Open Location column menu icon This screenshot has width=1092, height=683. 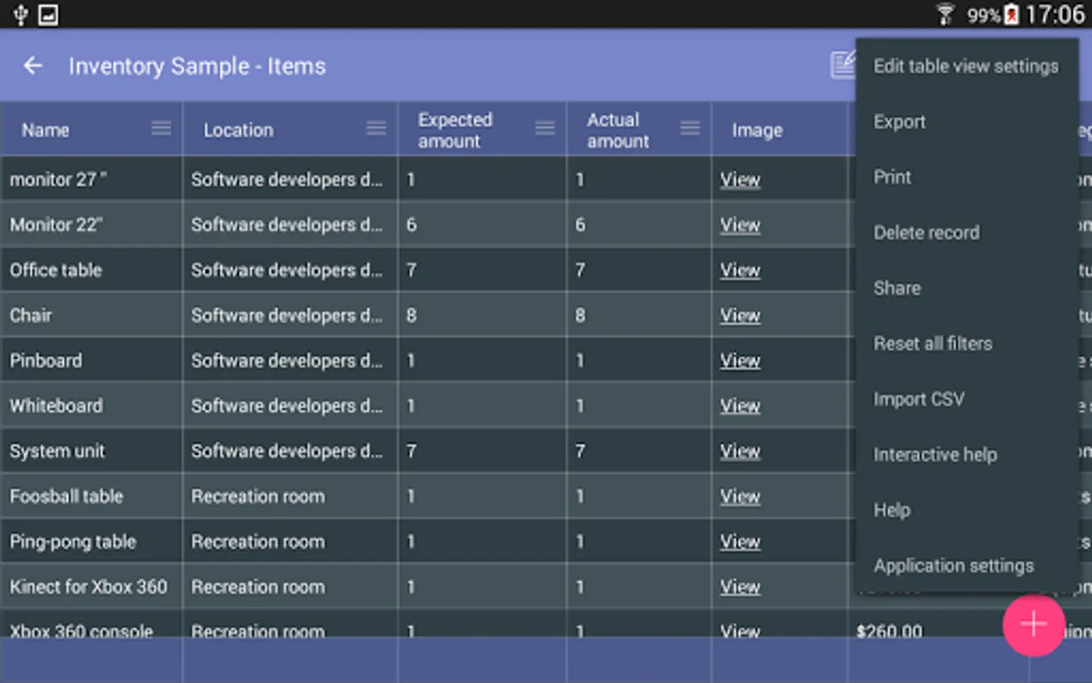click(376, 128)
